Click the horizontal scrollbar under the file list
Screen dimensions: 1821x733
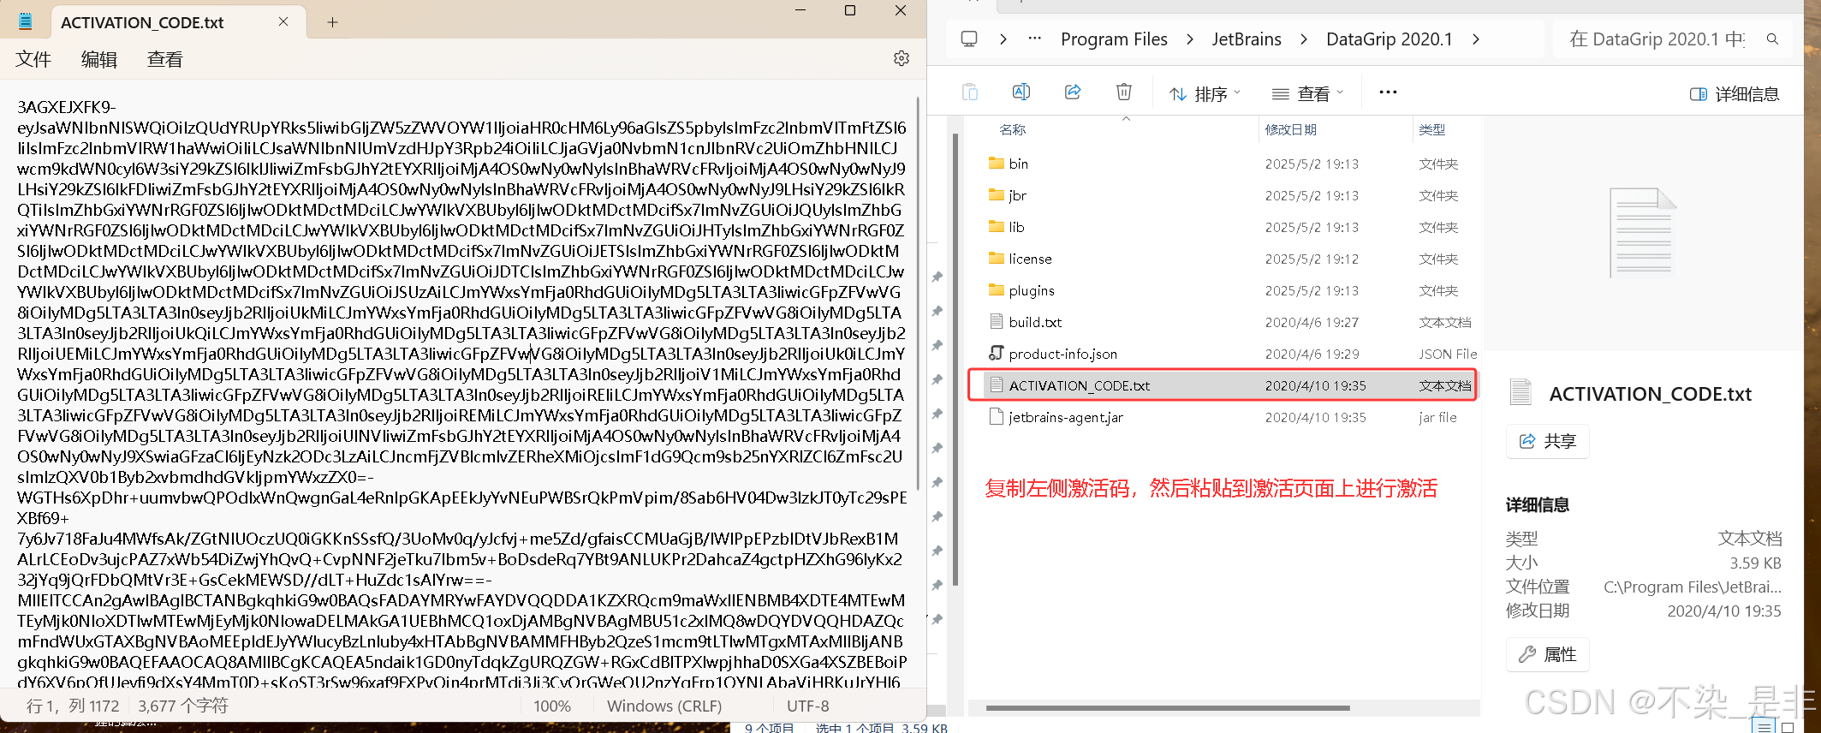pos(1168,708)
